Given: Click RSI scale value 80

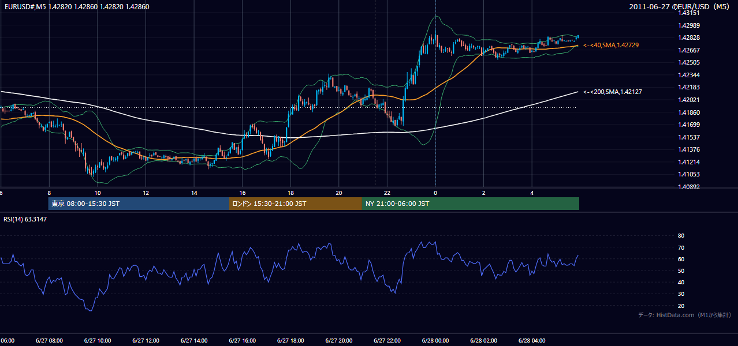Looking at the screenshot, I should pyautogui.click(x=681, y=236).
